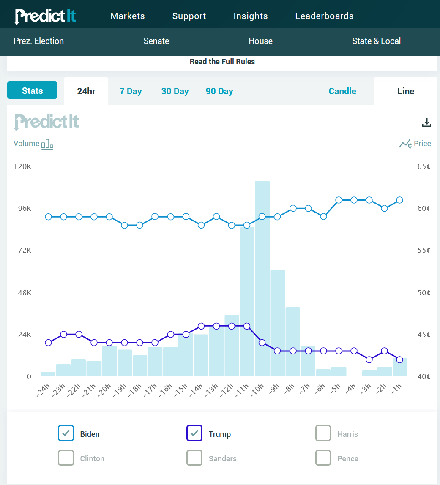Uncheck the Biden checkbox
This screenshot has width=440, height=485.
point(66,433)
